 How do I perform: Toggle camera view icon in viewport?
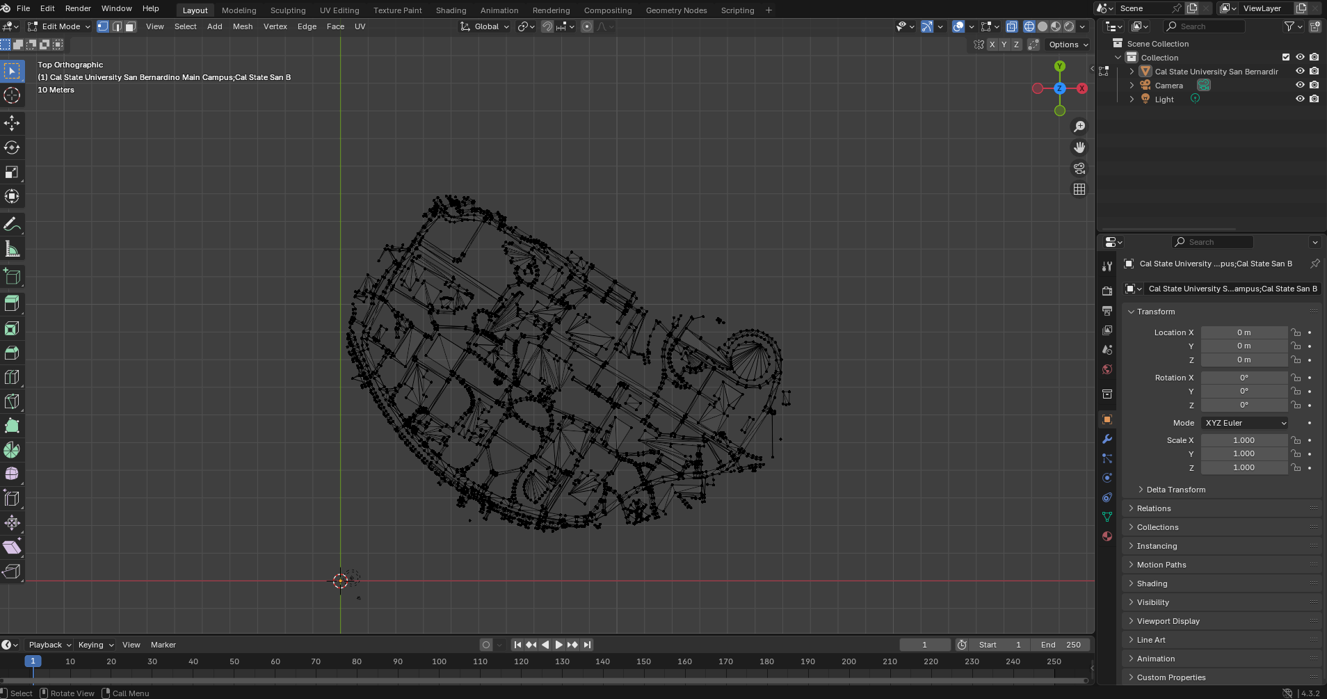(1079, 168)
